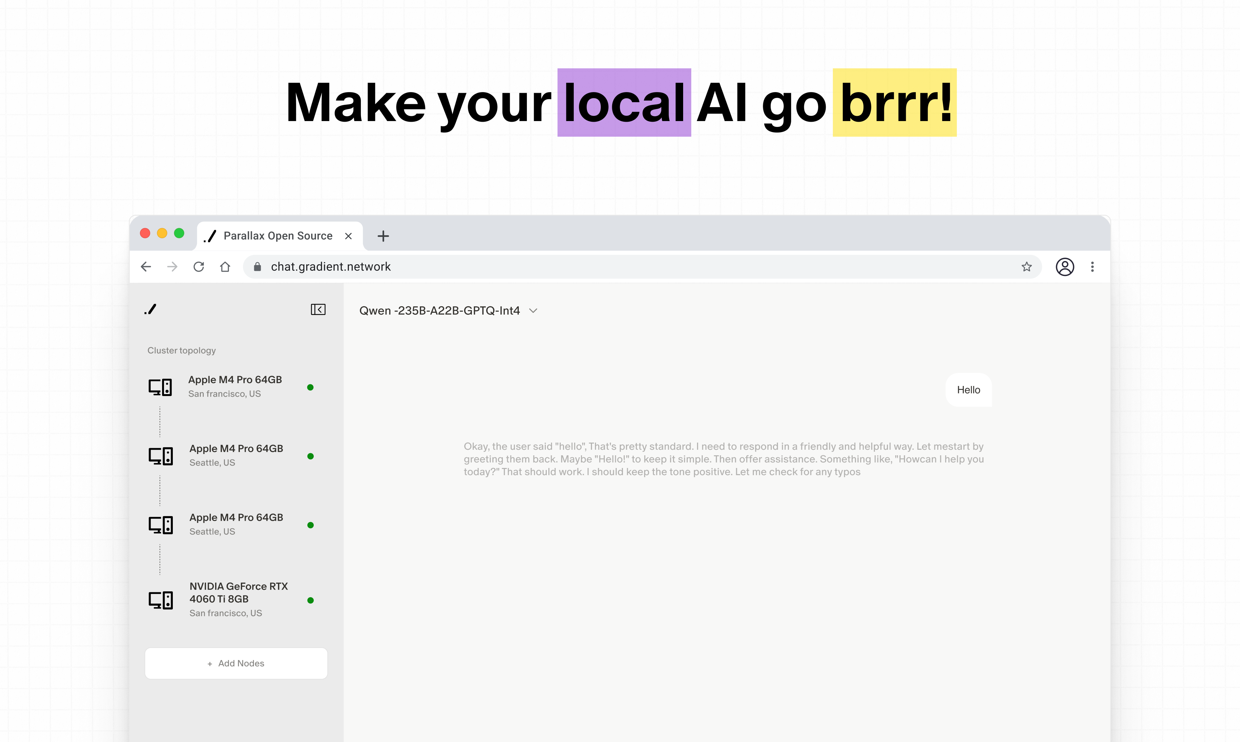Open browser three-dot menu
This screenshot has width=1240, height=742.
coord(1093,267)
